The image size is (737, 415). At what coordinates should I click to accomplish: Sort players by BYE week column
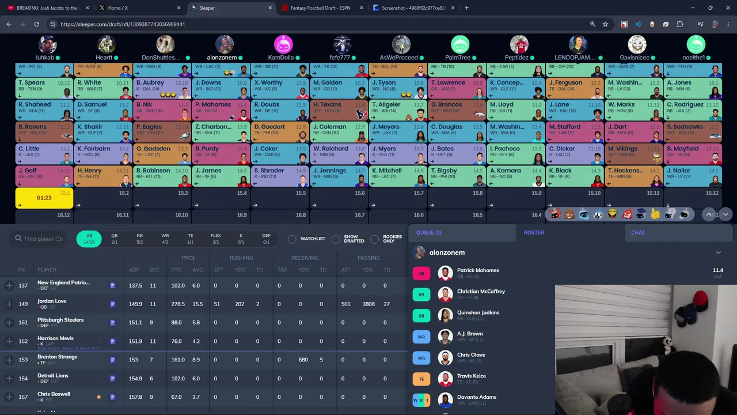(154, 270)
